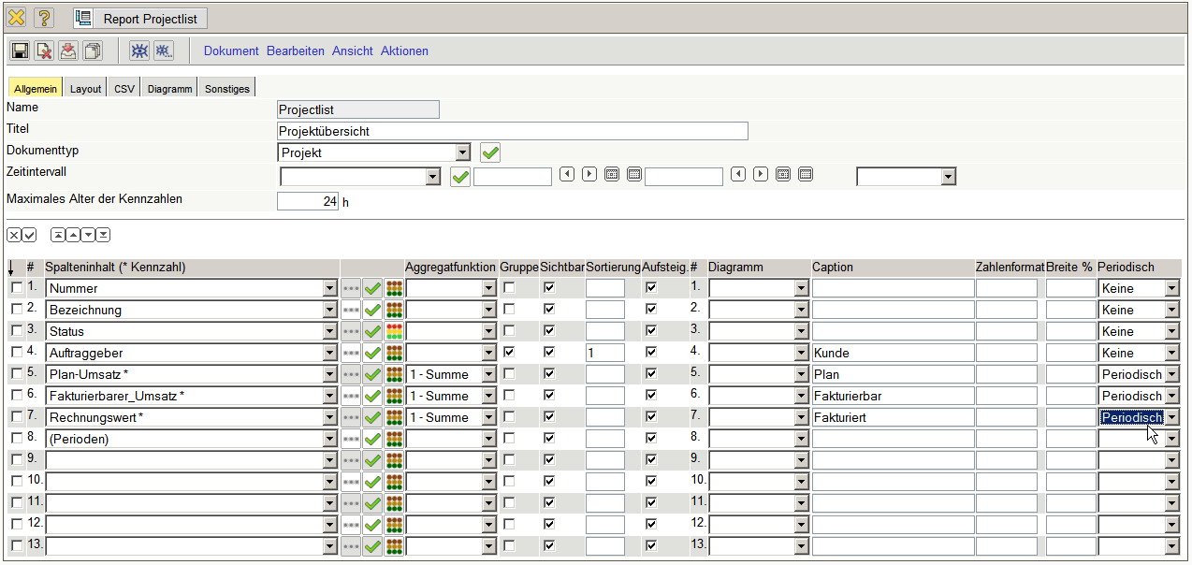1192x565 pixels.
Task: Click the Report Projectlist button
Action: coord(140,19)
